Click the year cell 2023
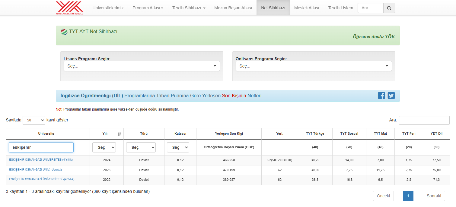Image resolution: width=456 pixels, height=207 pixels. pyautogui.click(x=107, y=170)
